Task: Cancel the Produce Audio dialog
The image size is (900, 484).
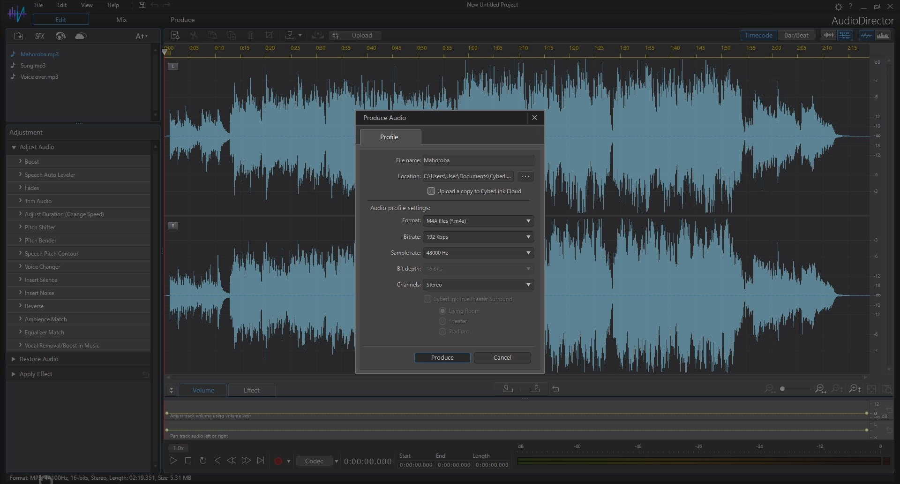Action: tap(502, 357)
